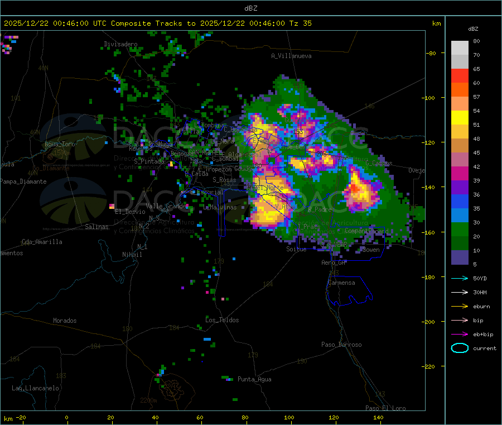Screen dimensions: 502x425
Task: Click the eb+bip magenta arrow legend icon
Action: [460, 335]
